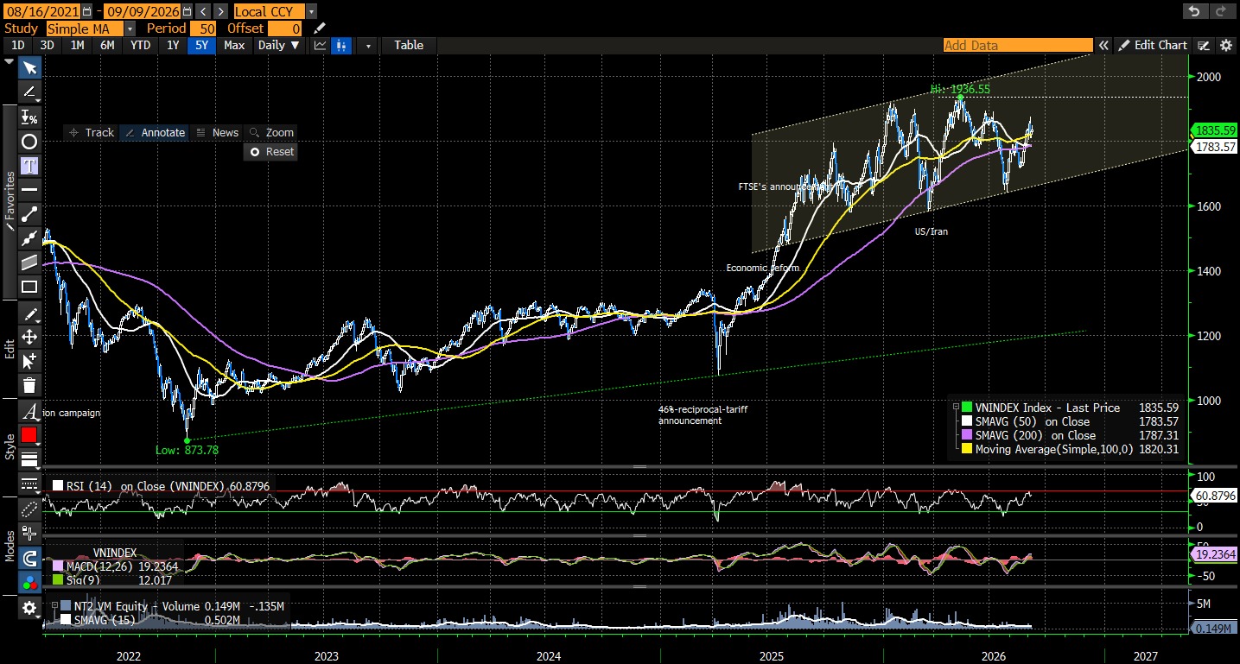Open the Daily periodicity dropdown

(x=280, y=45)
